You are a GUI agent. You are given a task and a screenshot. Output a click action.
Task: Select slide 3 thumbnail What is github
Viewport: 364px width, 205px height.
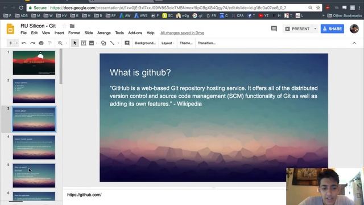(x=34, y=119)
